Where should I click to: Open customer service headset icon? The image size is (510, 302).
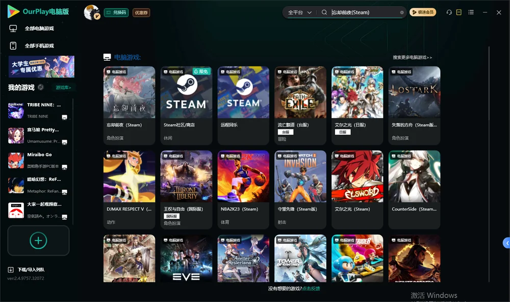(449, 12)
